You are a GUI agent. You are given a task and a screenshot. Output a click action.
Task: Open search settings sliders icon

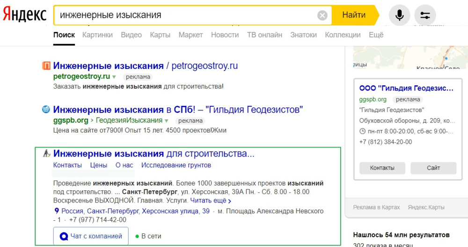[425, 15]
